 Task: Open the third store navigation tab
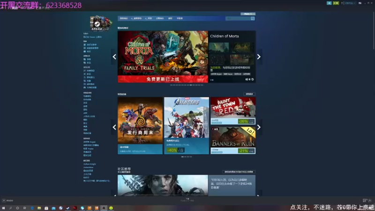(149, 18)
